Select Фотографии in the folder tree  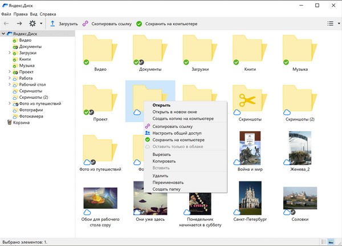(31, 110)
